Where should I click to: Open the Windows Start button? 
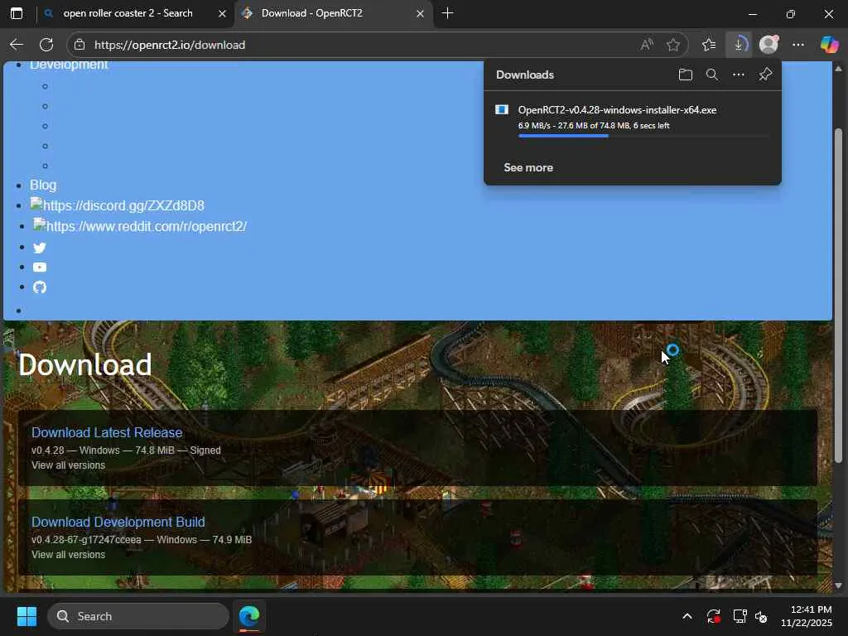(x=26, y=616)
